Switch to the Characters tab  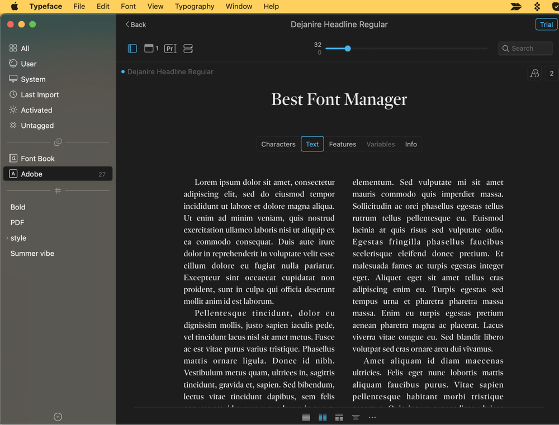coord(278,144)
